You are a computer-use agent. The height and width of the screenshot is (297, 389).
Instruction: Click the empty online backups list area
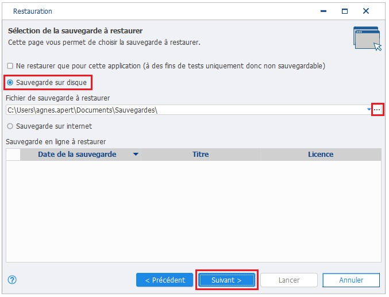pyautogui.click(x=194, y=211)
